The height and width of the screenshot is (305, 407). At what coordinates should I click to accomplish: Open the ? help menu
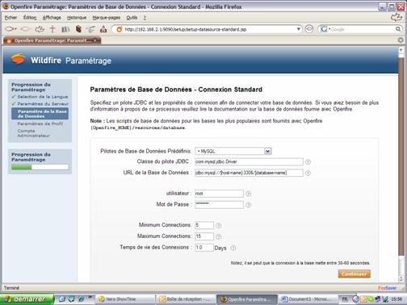(x=145, y=18)
